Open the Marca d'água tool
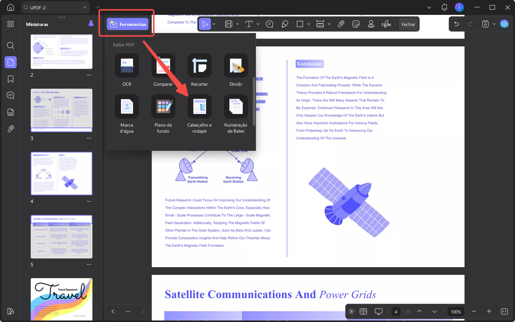Image resolution: width=515 pixels, height=322 pixels. [127, 106]
